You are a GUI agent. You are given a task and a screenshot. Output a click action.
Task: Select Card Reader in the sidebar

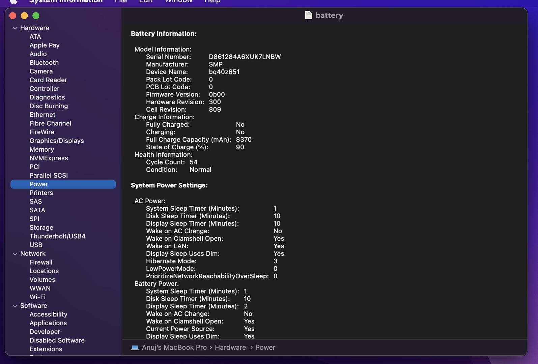tap(48, 80)
